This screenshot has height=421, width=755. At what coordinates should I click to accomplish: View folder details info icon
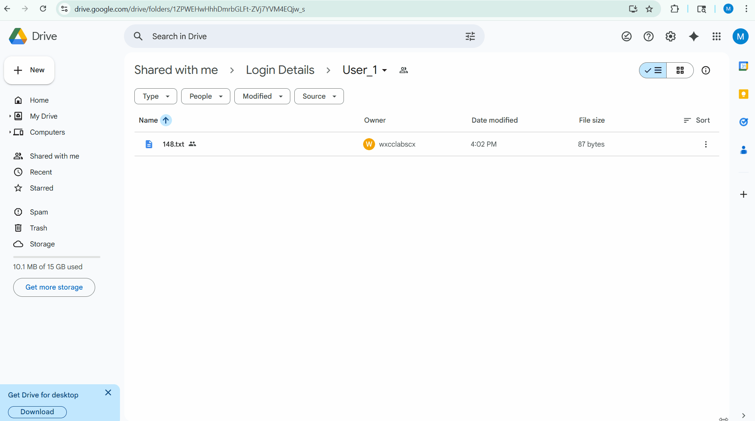tap(706, 70)
